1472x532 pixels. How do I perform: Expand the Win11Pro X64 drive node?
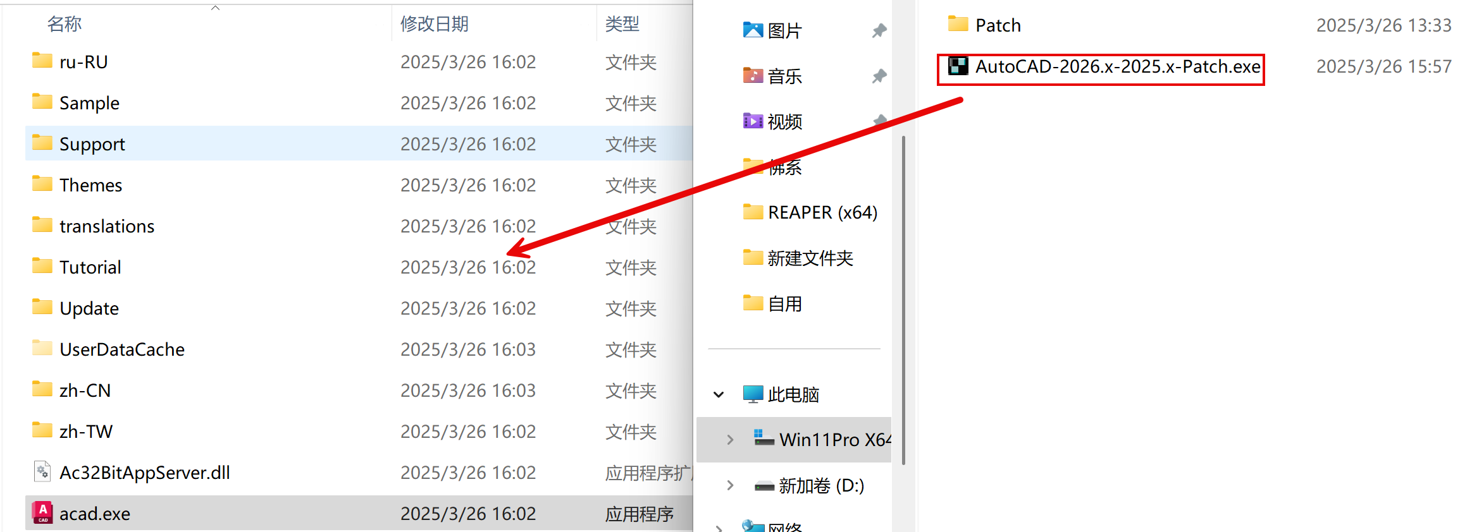click(x=730, y=440)
